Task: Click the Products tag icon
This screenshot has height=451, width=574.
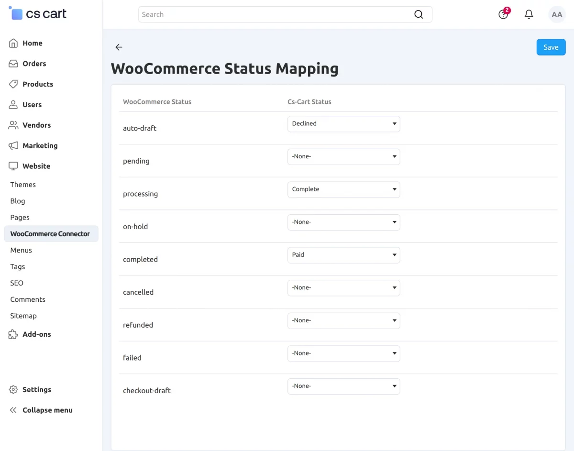Action: (x=13, y=84)
